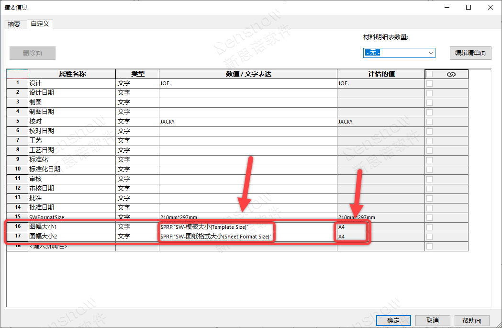Select the 自定义 tab
The height and width of the screenshot is (328, 502).
[40, 24]
